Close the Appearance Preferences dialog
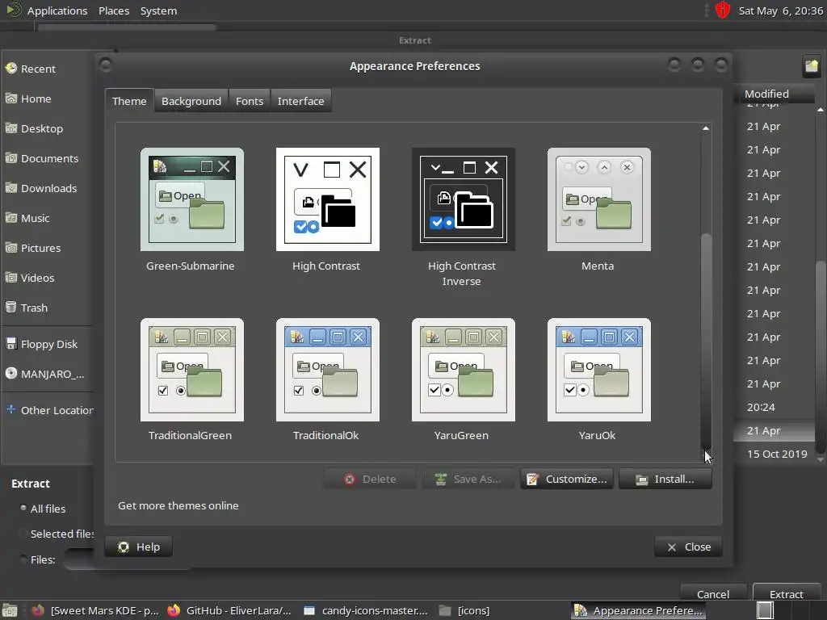 688,547
